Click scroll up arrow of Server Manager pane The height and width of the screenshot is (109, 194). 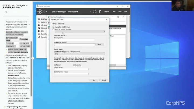130,16
